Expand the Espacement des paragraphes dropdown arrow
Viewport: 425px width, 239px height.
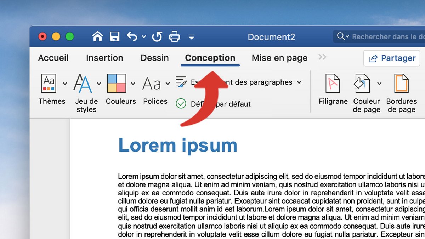coord(299,82)
